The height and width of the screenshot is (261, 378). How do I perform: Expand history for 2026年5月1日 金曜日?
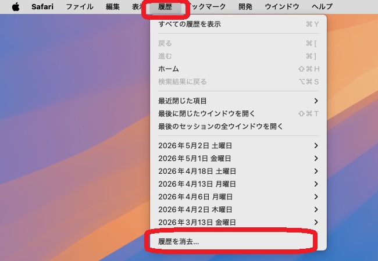coord(238,158)
